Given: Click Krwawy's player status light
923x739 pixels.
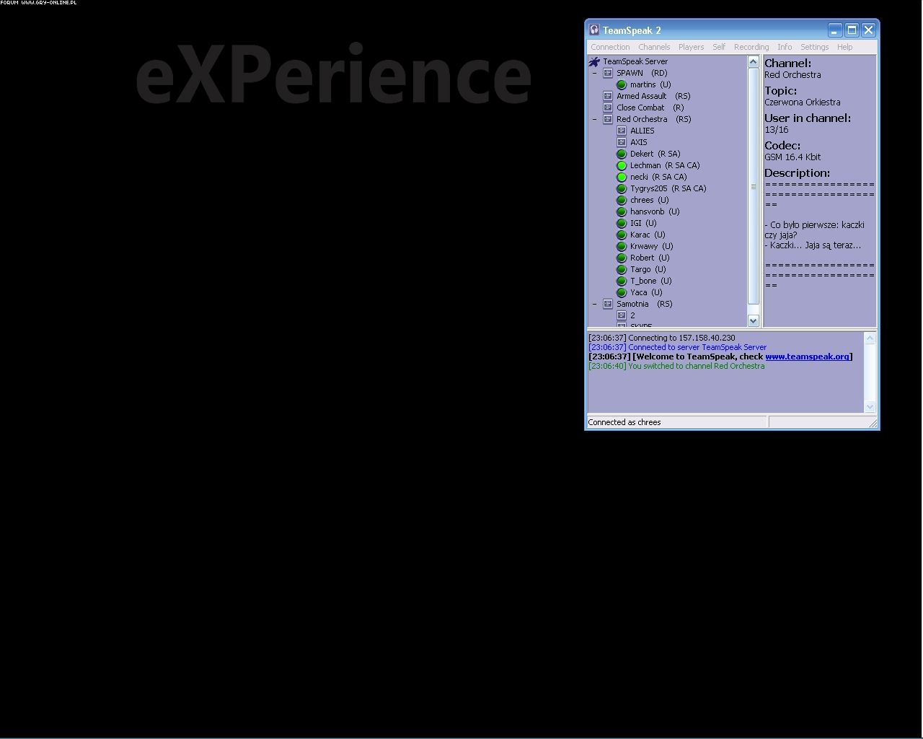Looking at the screenshot, I should click(622, 246).
